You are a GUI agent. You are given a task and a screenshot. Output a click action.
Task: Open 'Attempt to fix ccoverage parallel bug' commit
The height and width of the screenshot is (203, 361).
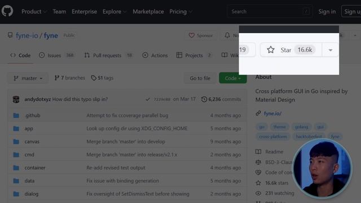[127, 115]
